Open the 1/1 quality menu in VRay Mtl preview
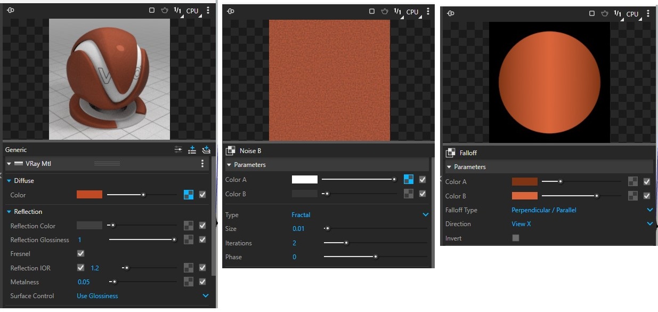 pyautogui.click(x=178, y=11)
